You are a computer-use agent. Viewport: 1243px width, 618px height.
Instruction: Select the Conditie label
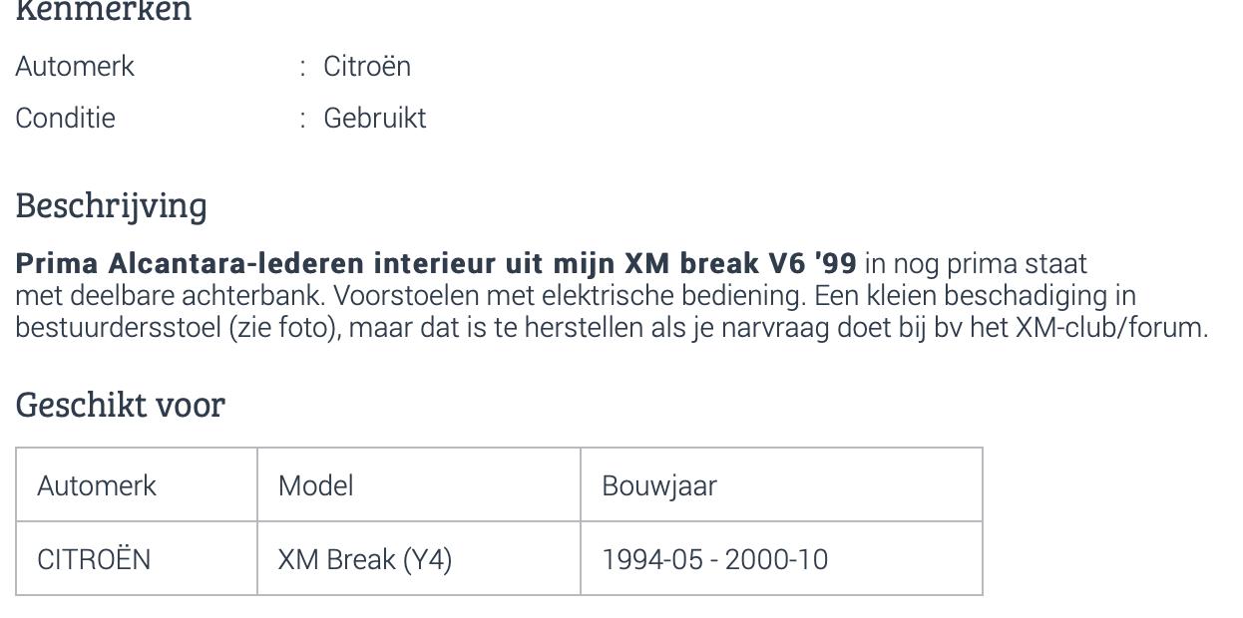66,119
